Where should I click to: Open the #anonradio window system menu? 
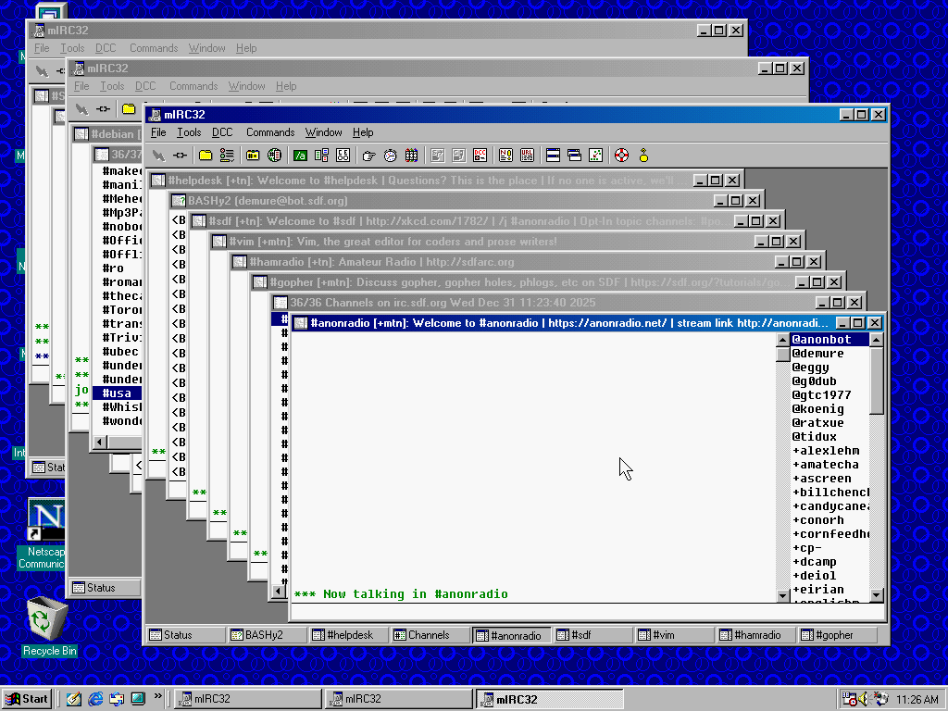[298, 322]
